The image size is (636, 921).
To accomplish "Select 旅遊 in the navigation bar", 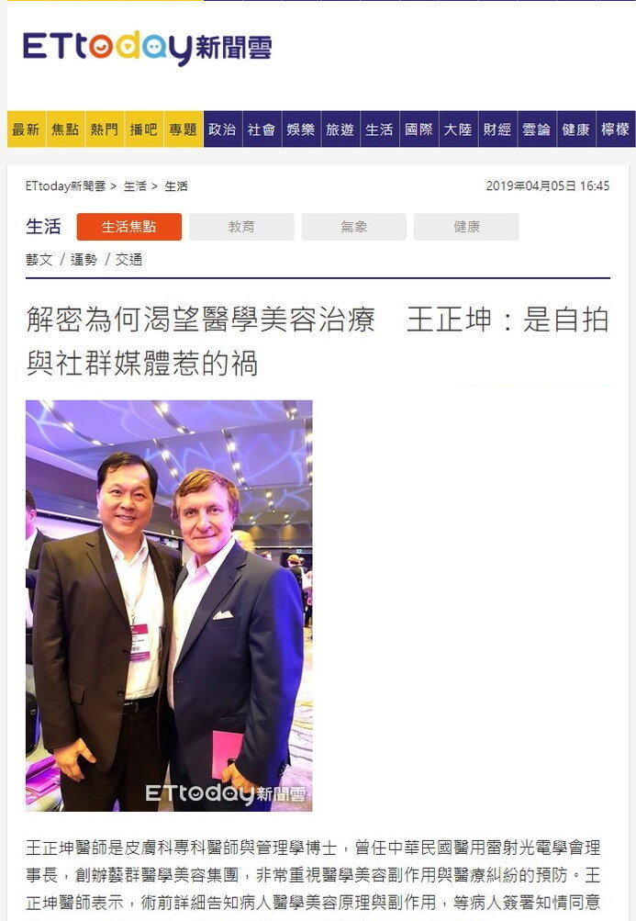I will pyautogui.click(x=340, y=129).
